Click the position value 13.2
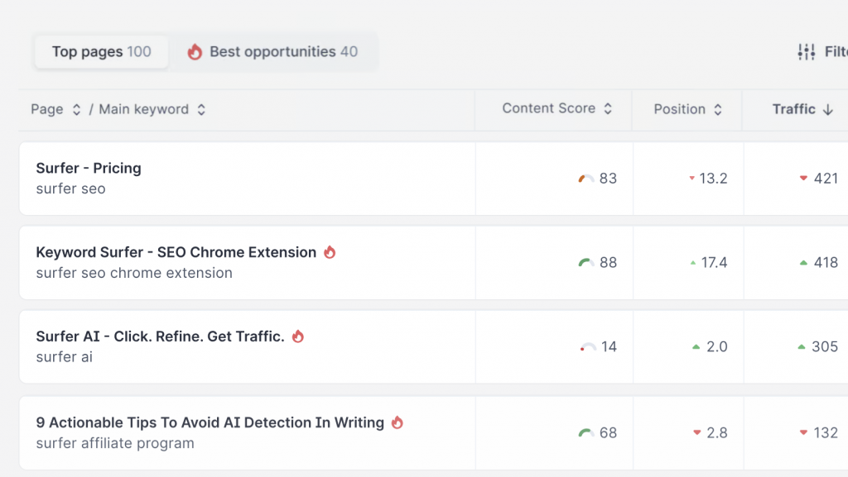The width and height of the screenshot is (848, 477). tap(713, 179)
